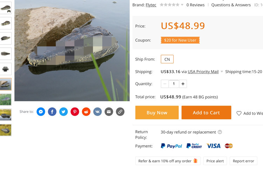Expand the star rating dropdown arrow

pos(182,5)
